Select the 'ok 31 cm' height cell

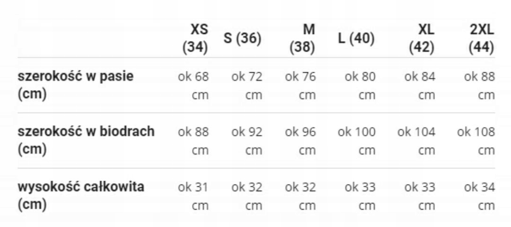[193, 196]
